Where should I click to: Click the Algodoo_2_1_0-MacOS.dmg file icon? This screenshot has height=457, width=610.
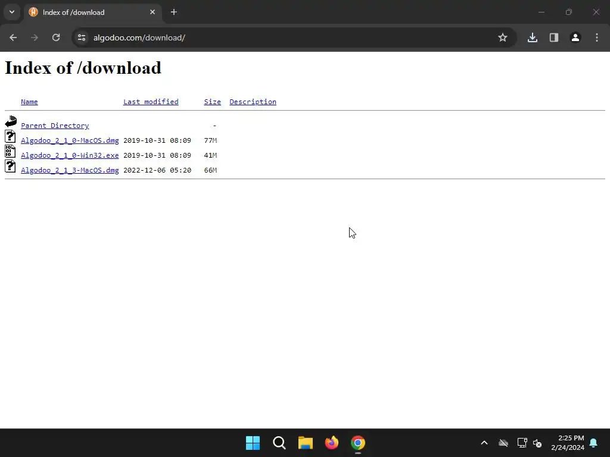(x=11, y=136)
